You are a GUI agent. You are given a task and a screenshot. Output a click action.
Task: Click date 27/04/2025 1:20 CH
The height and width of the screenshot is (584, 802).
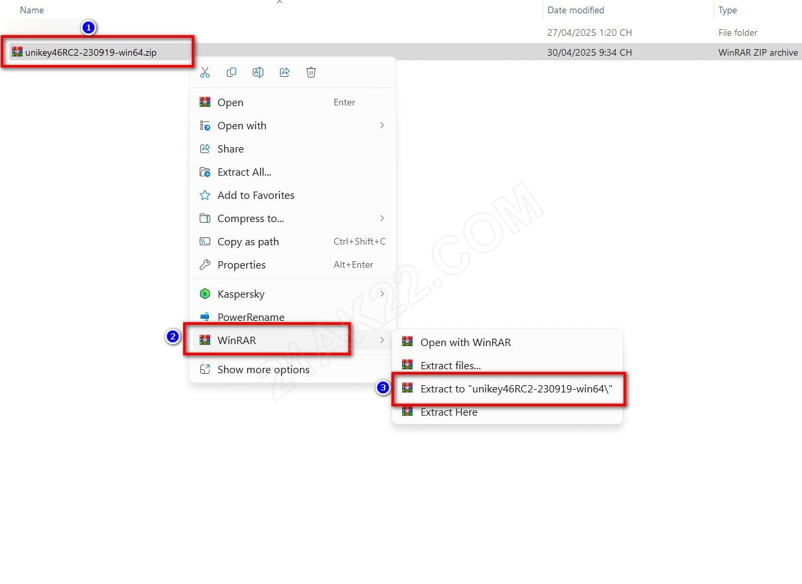pos(590,32)
